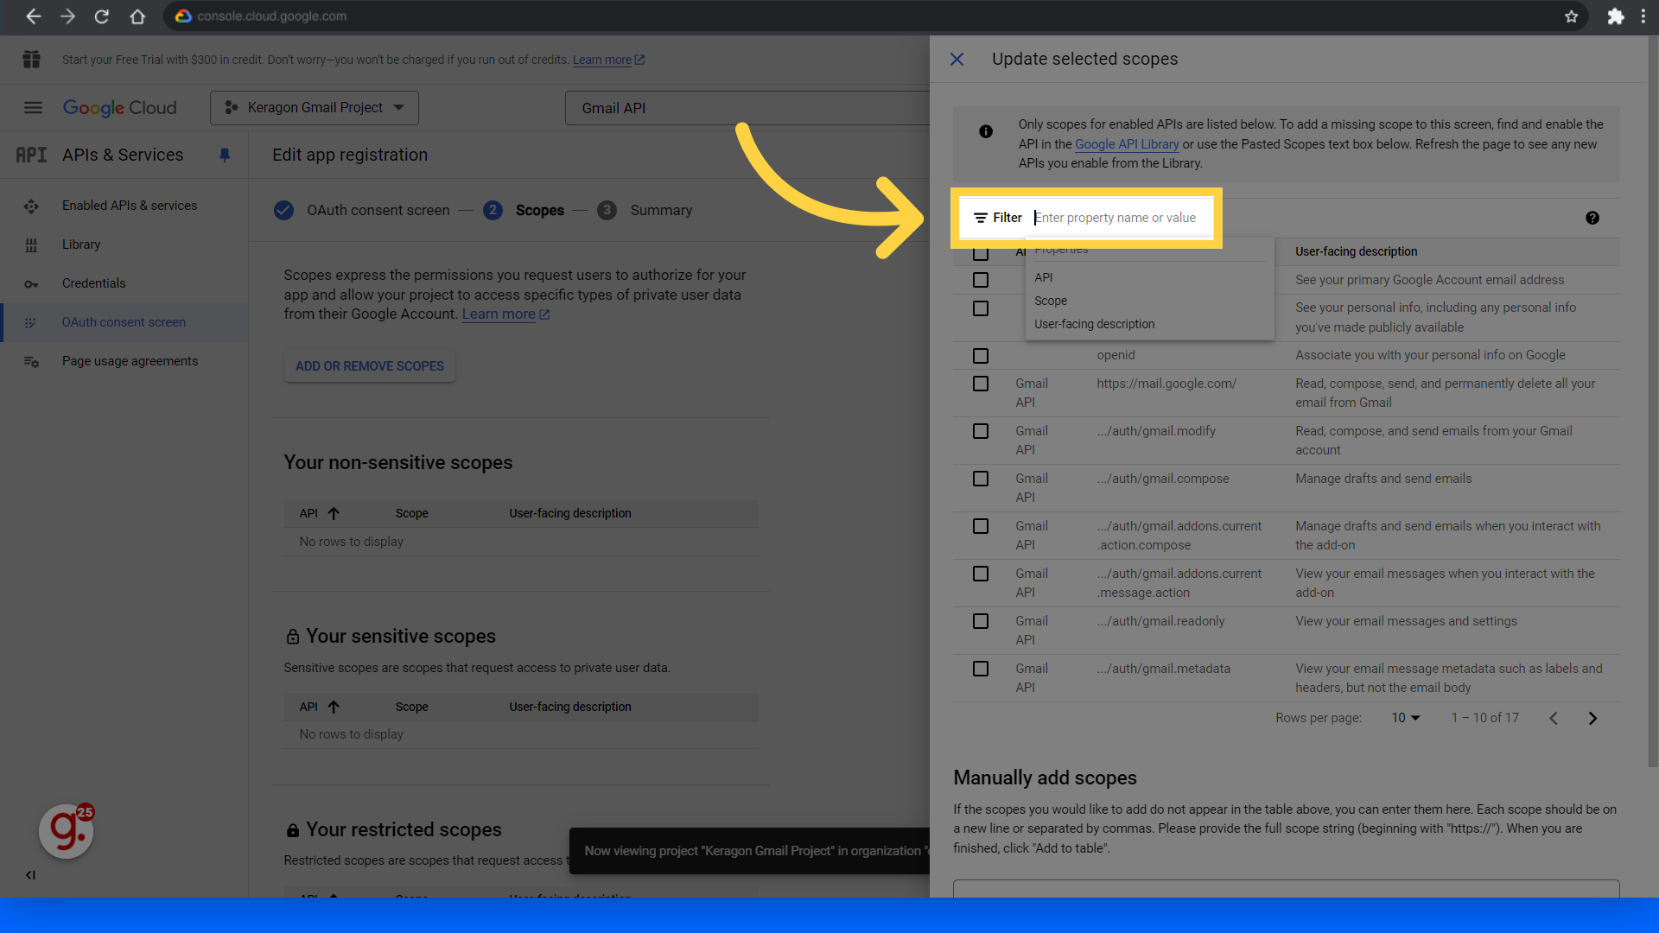Click the Google Cloud logo

(119, 108)
